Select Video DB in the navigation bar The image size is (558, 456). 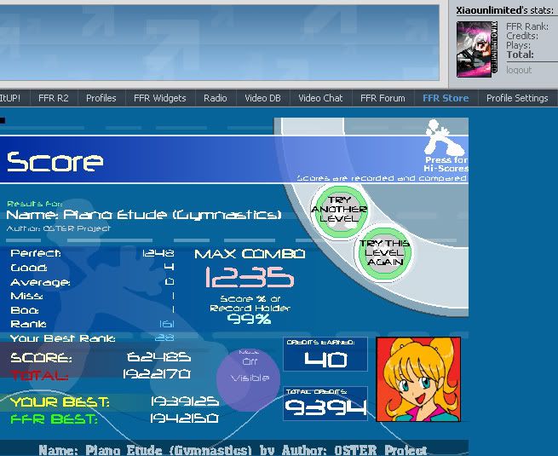point(262,98)
